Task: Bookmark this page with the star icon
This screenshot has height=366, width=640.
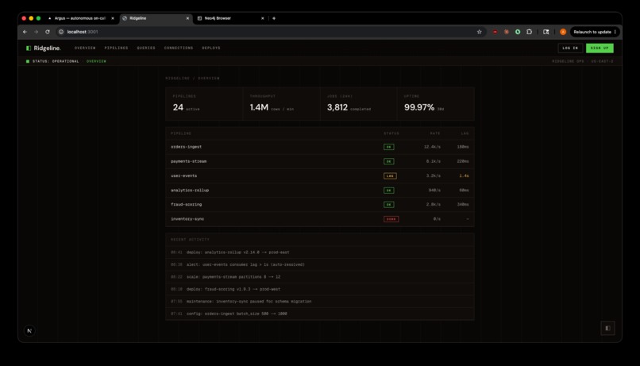Action: pos(479,32)
